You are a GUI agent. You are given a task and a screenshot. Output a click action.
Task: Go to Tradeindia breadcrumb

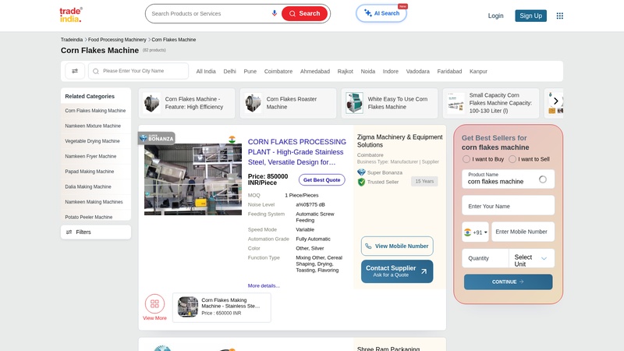[x=72, y=40]
